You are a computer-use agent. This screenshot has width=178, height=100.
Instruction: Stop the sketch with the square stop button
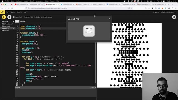[x=9, y=17]
